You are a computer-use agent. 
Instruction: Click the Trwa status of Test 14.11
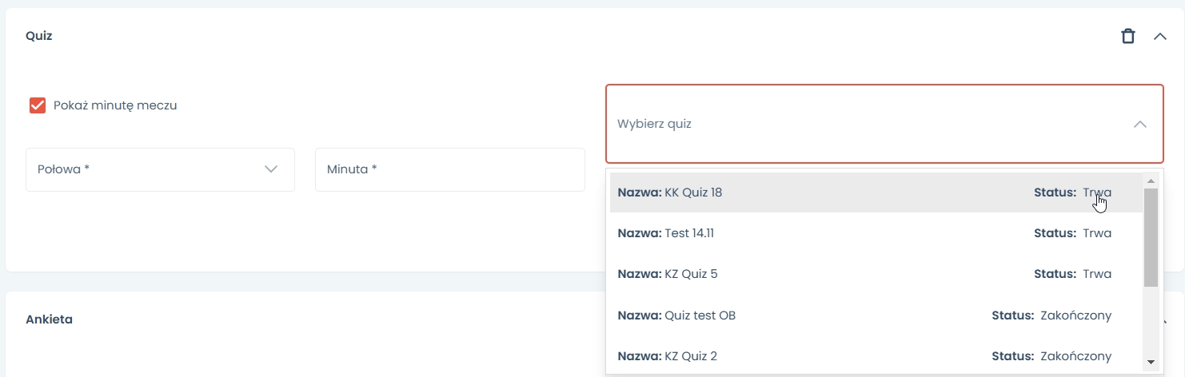(1097, 233)
